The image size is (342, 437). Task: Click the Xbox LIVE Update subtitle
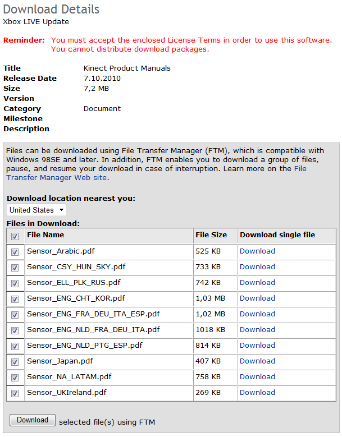pos(36,22)
